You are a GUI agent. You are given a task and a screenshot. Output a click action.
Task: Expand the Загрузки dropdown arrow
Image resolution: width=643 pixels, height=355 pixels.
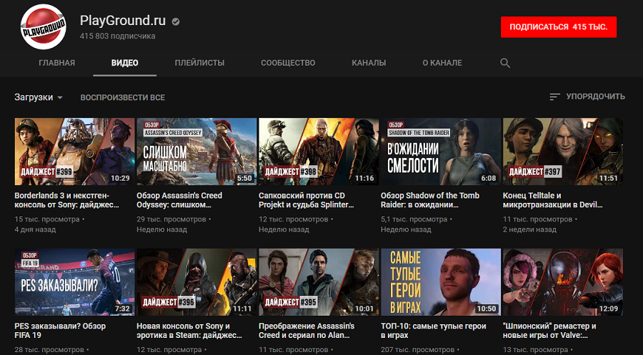pos(60,98)
